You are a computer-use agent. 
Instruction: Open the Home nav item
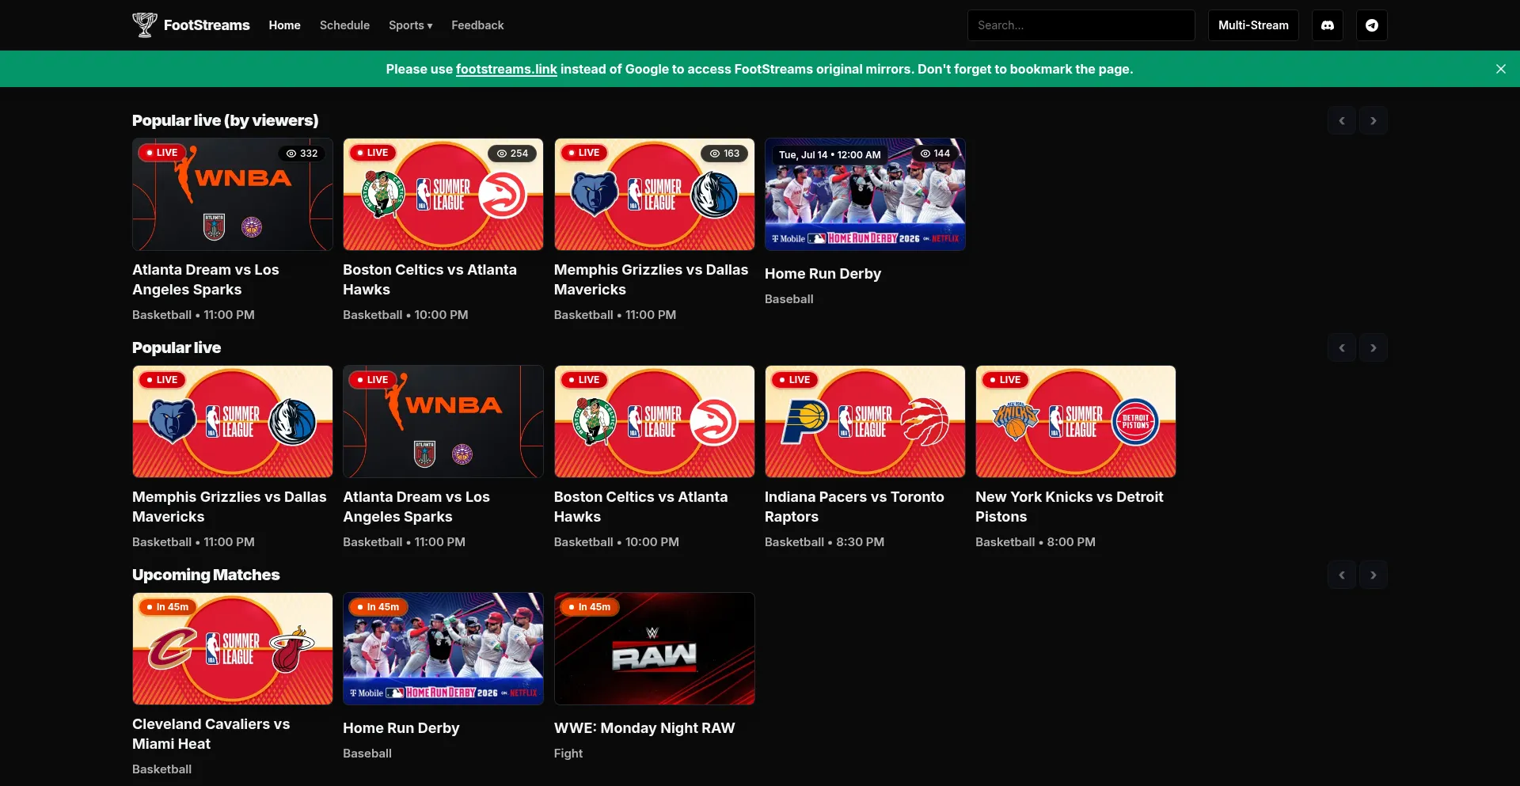284,25
